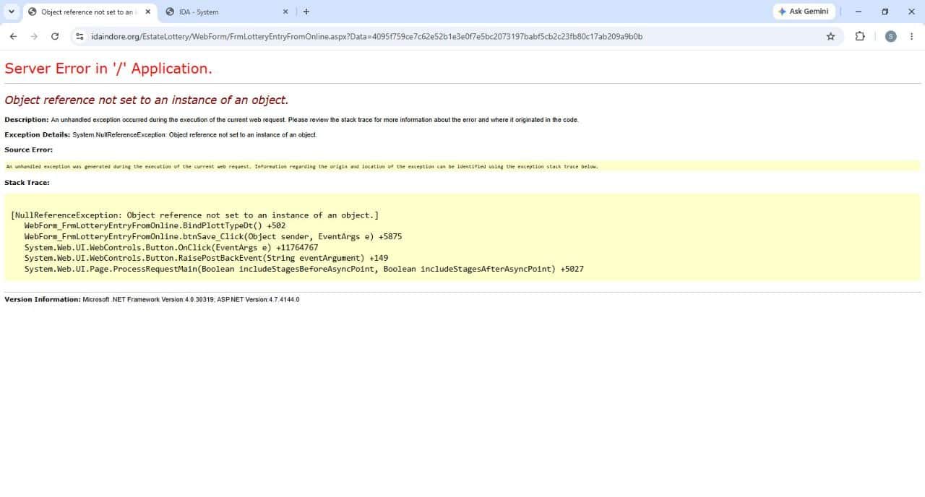Click the 'btnSave_Click' stack trace line

[213, 236]
